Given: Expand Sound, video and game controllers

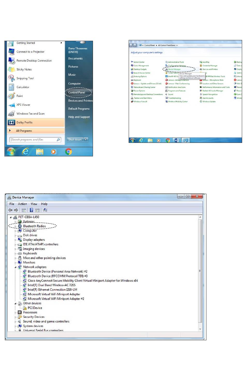Looking at the screenshot, I should click(16, 322).
